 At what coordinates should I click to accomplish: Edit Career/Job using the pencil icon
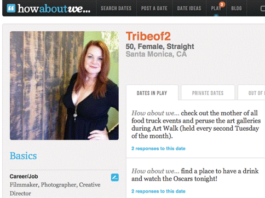tap(115, 177)
